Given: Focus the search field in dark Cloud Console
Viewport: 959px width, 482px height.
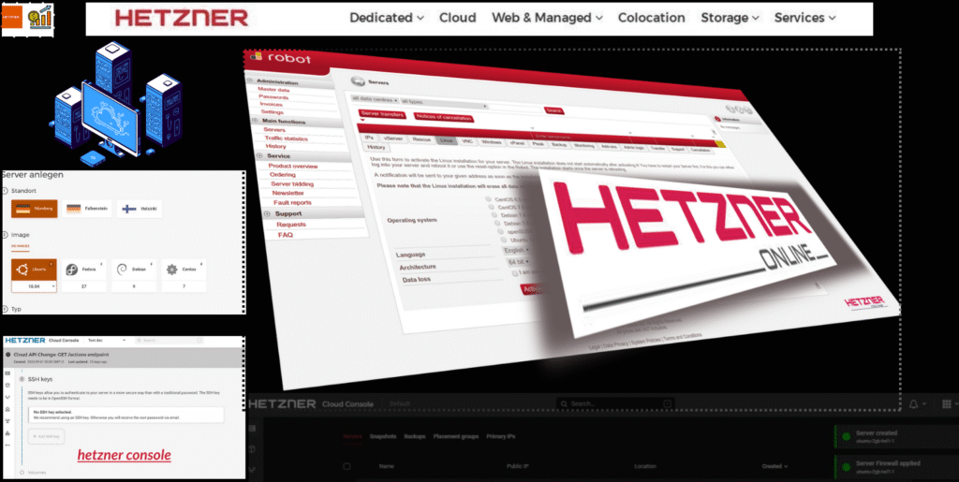Looking at the screenshot, I should [615, 403].
